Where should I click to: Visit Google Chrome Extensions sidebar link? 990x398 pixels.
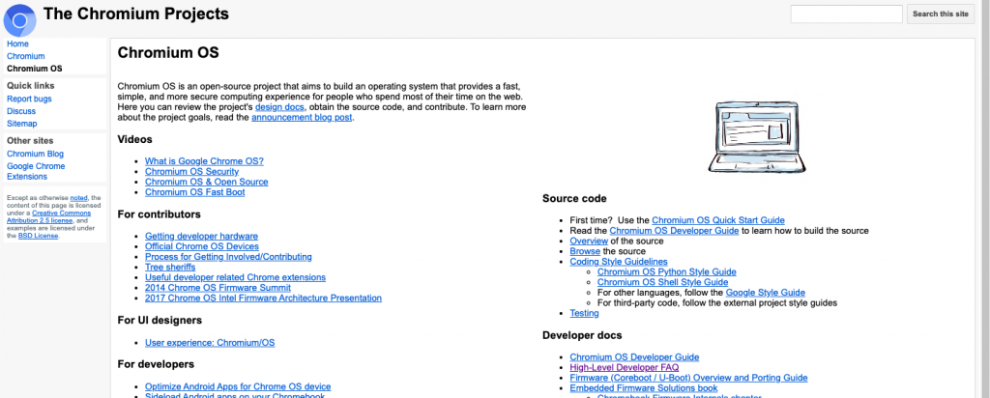pos(36,172)
